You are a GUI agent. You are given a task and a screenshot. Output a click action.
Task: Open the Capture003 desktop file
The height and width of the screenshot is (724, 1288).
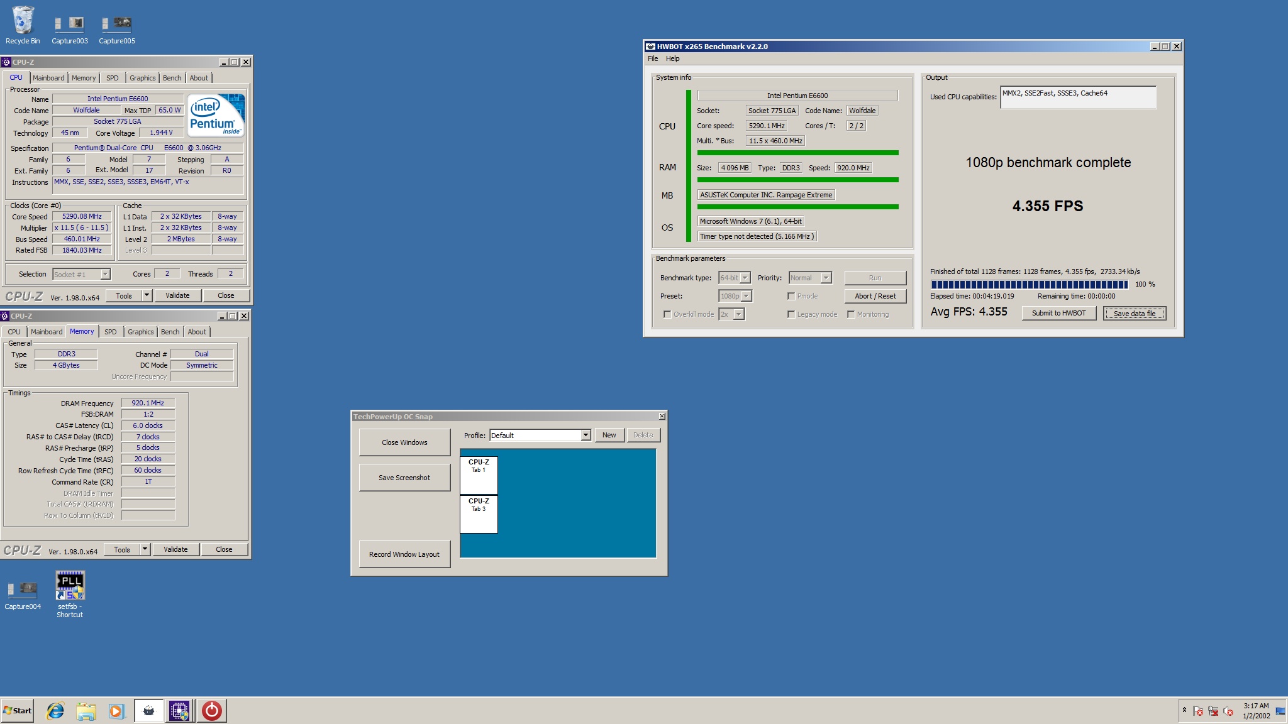[x=69, y=30]
